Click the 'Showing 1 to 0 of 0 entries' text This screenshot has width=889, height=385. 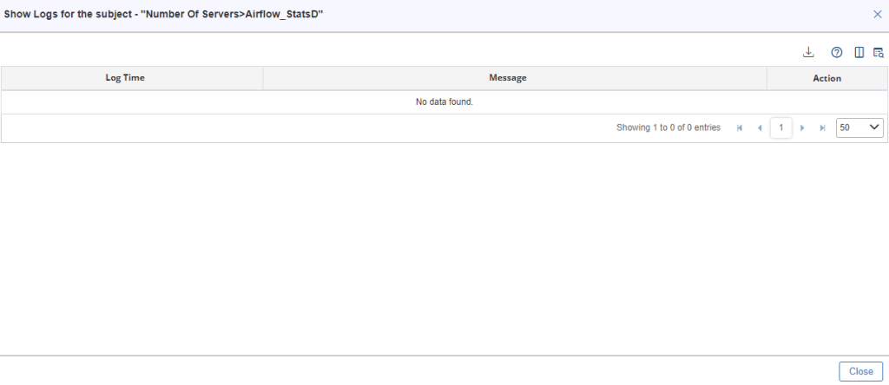click(x=668, y=128)
